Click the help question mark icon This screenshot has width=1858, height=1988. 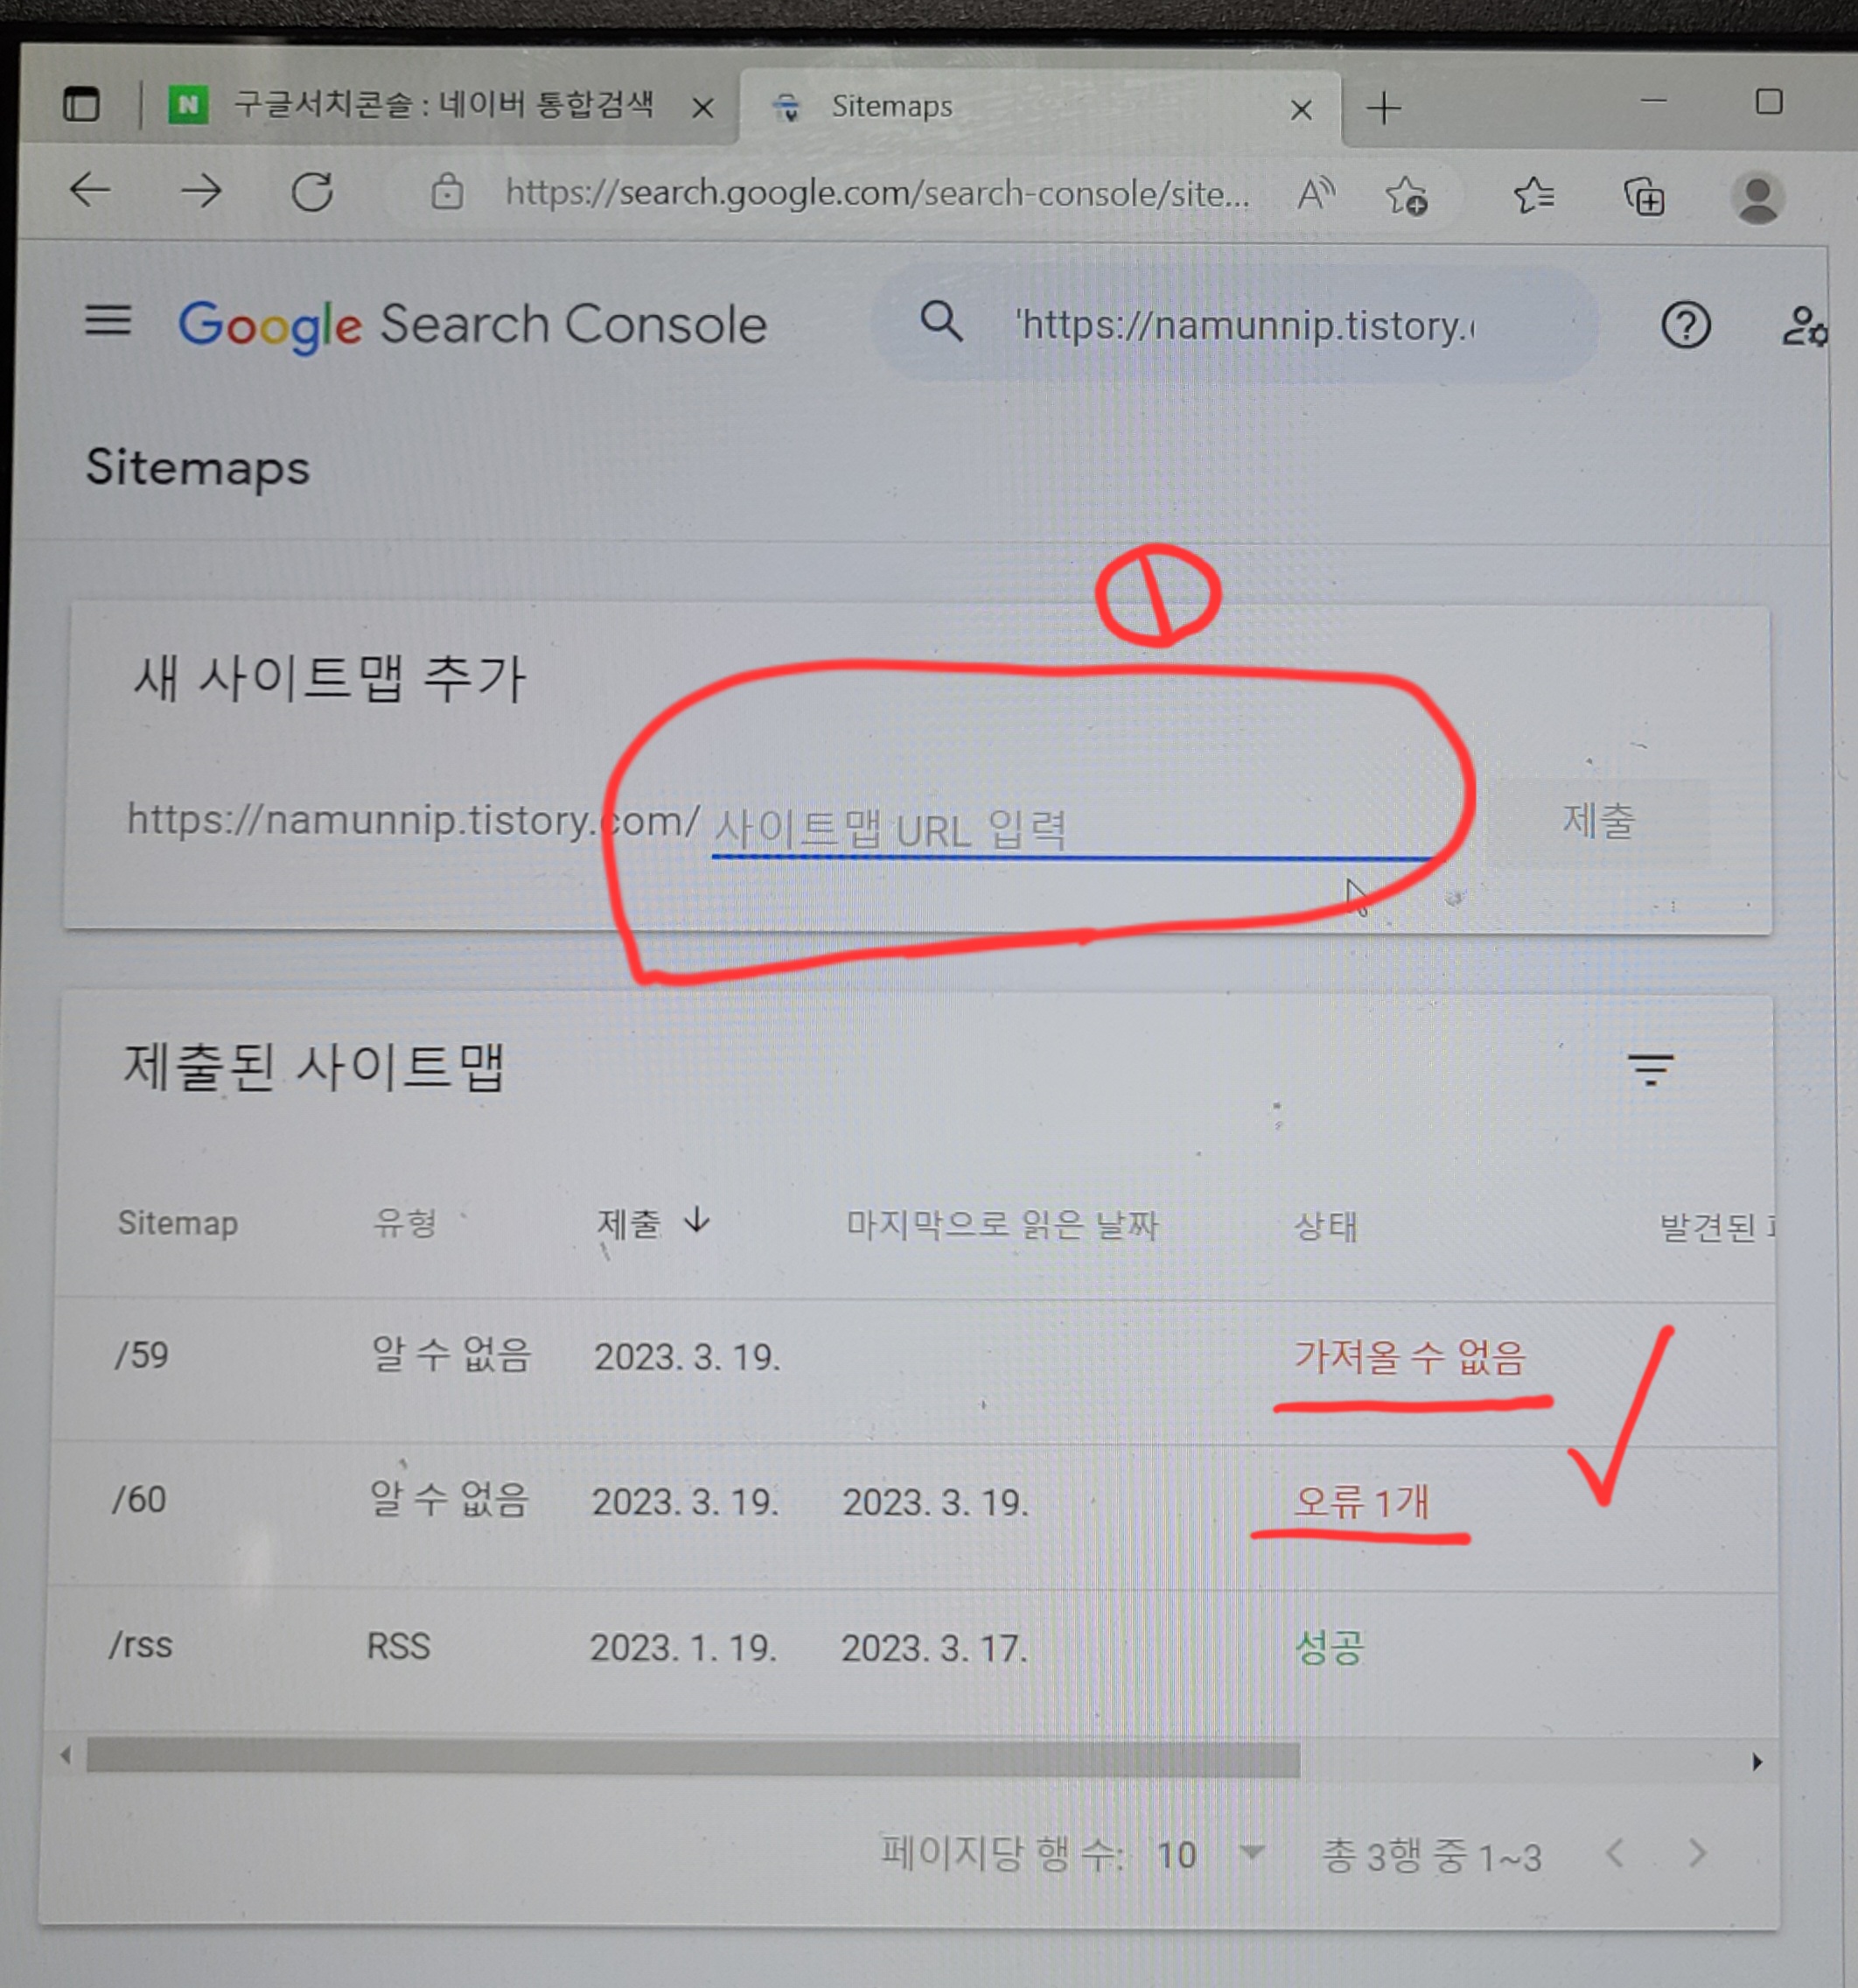[1685, 326]
